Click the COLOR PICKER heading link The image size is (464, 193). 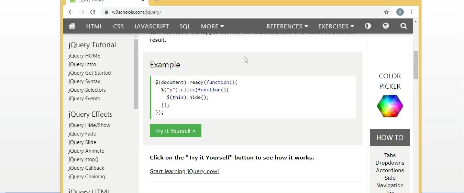[390, 81]
